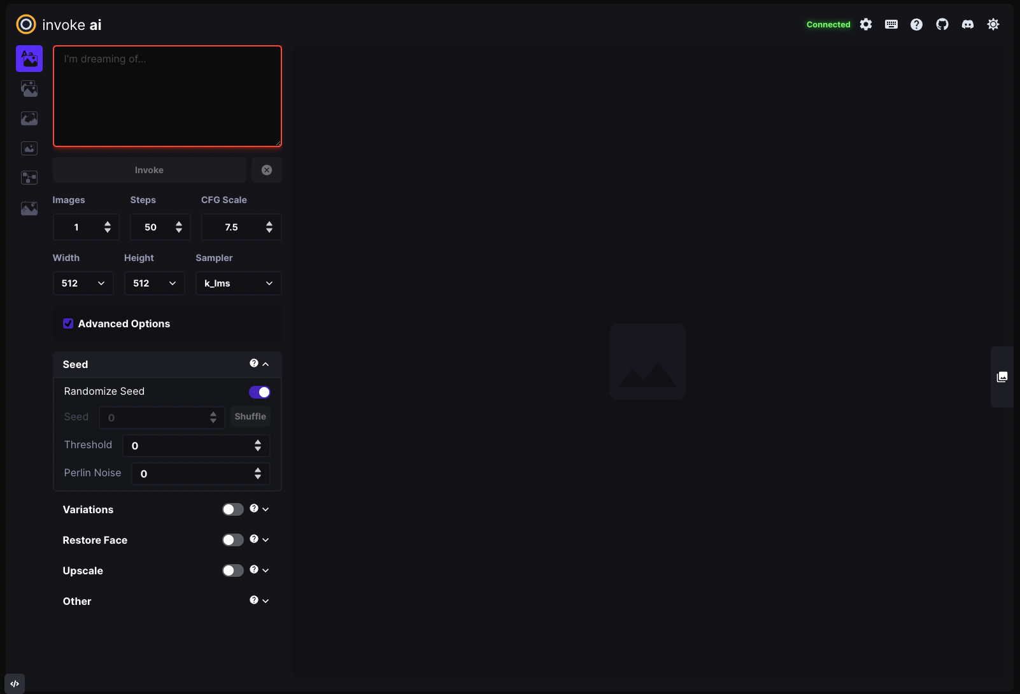Viewport: 1020px width, 694px height.
Task: Click the Steps stepper arrows
Action: point(179,227)
